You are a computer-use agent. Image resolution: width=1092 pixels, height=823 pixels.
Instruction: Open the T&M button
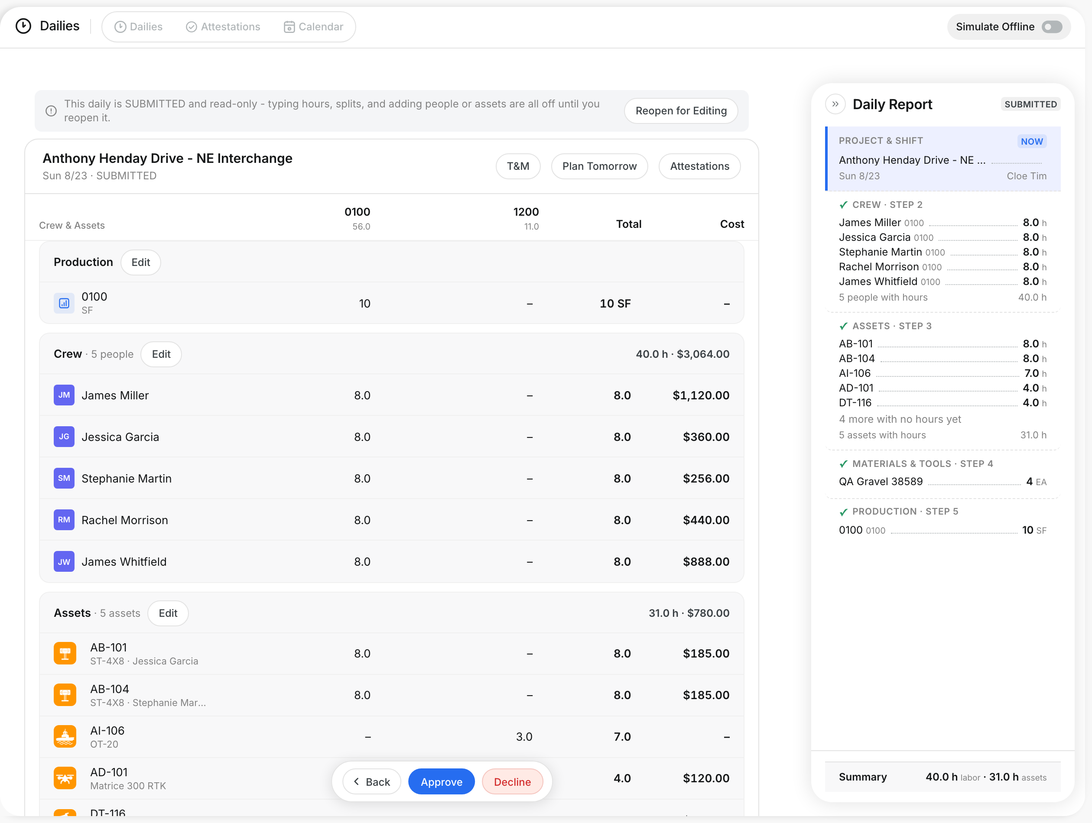pyautogui.click(x=518, y=166)
